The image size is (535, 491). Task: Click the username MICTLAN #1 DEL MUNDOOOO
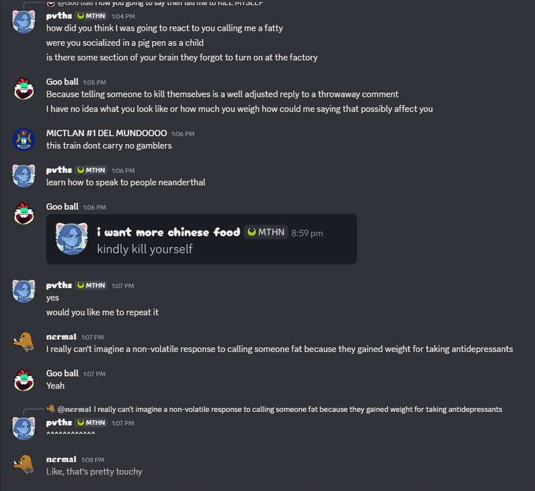click(107, 133)
